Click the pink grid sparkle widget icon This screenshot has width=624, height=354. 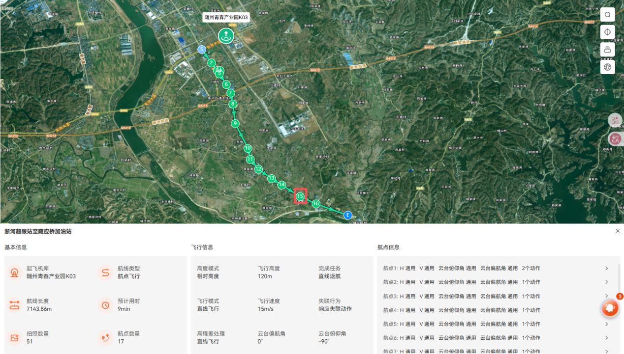(615, 120)
